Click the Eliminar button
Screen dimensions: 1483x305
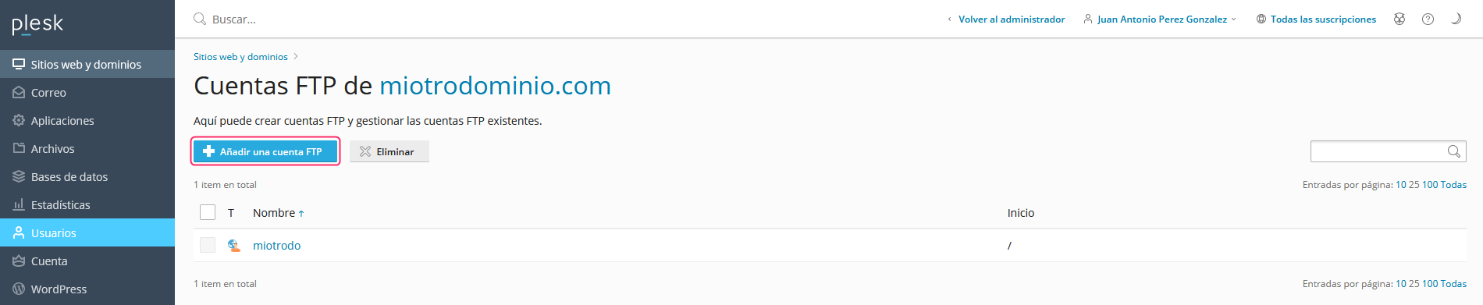point(389,151)
